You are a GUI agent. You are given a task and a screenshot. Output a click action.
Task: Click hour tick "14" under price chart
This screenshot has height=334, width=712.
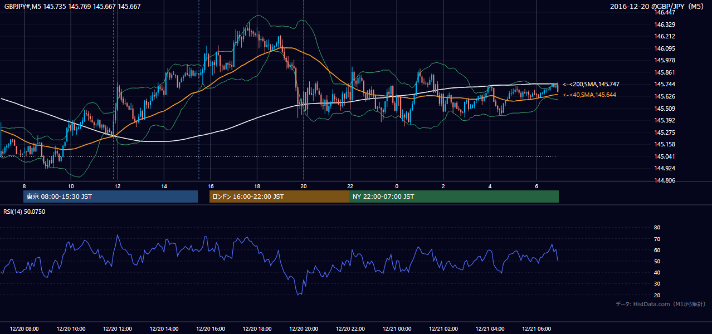tap(164, 186)
